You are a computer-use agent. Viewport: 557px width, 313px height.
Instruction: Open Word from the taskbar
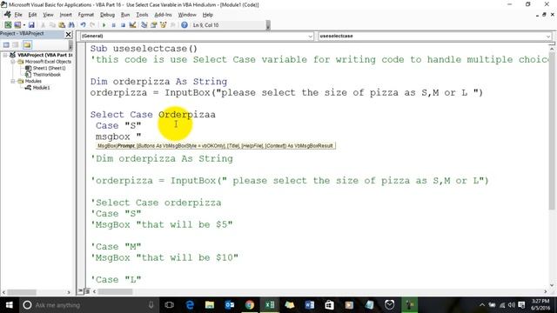click(310, 305)
